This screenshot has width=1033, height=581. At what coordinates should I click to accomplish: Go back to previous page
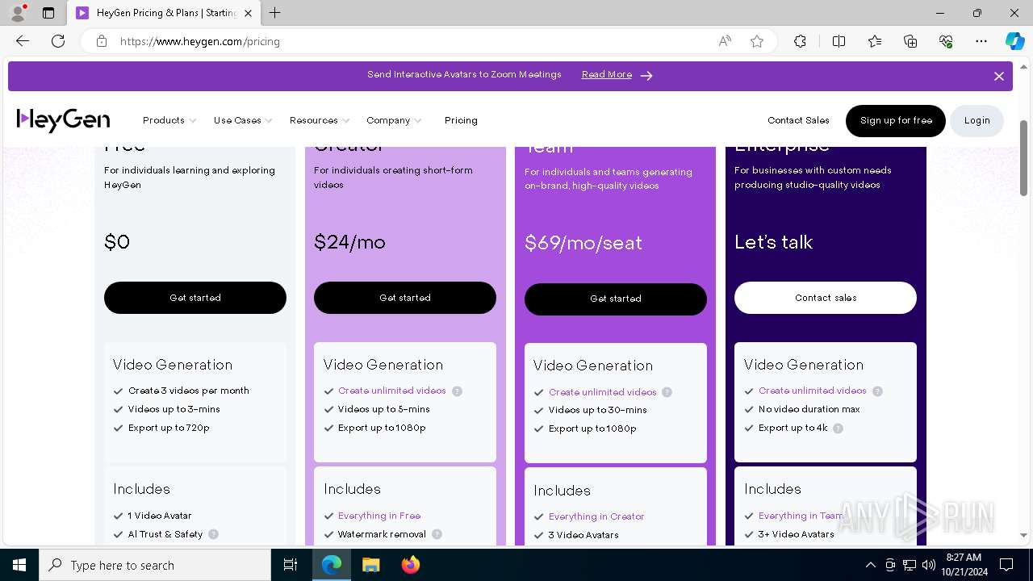coord(23,41)
